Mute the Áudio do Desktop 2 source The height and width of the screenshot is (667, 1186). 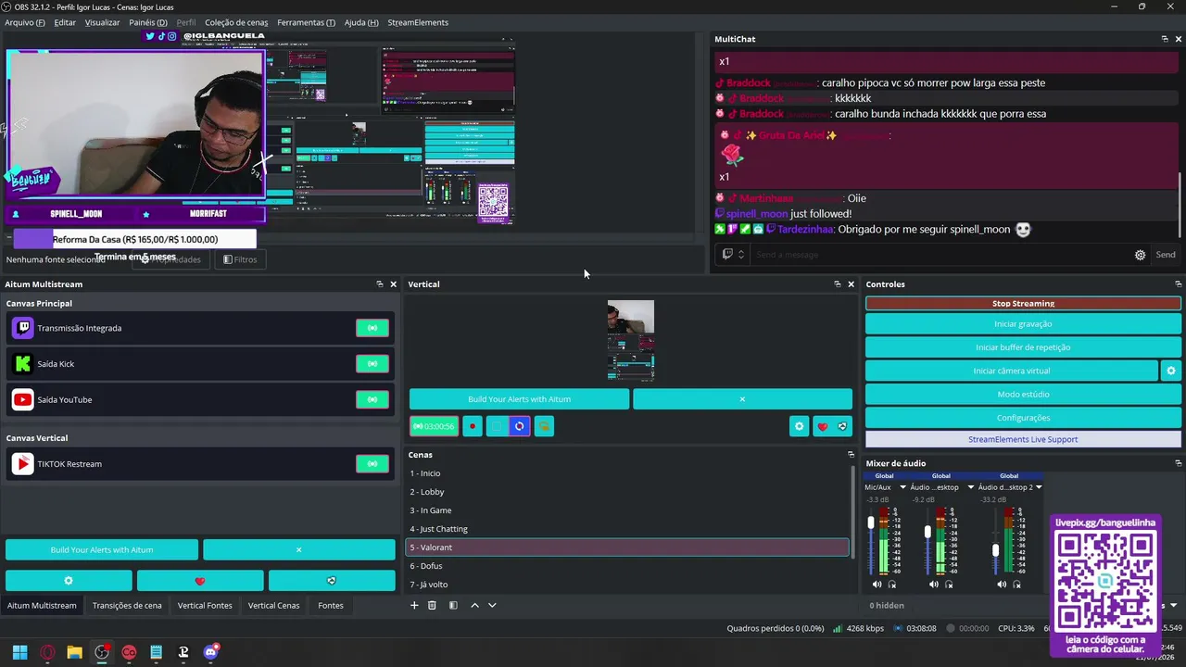1002,585
